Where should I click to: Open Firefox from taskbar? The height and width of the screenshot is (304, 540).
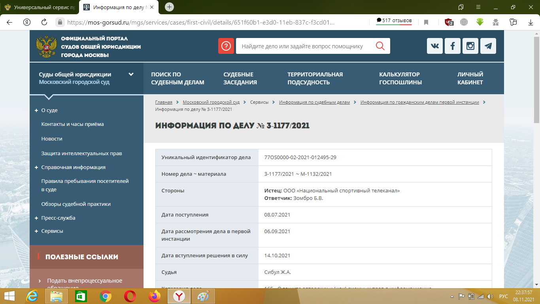pos(155,296)
